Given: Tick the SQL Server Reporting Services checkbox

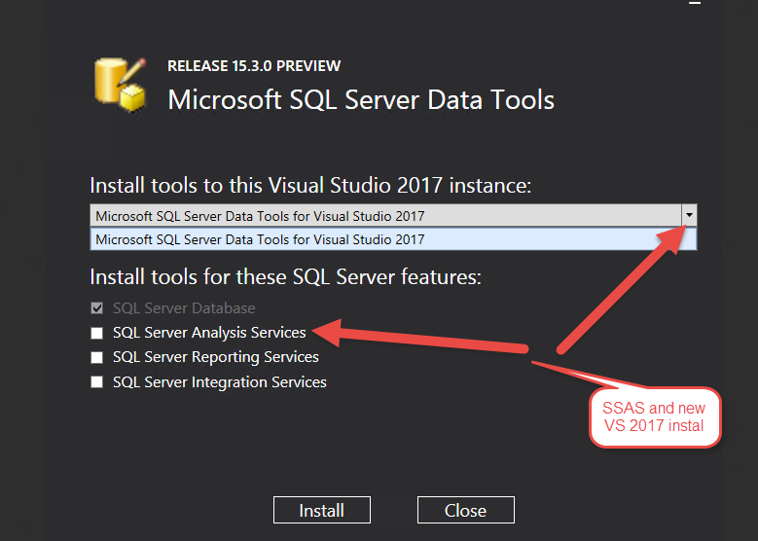Looking at the screenshot, I should pyautogui.click(x=96, y=357).
